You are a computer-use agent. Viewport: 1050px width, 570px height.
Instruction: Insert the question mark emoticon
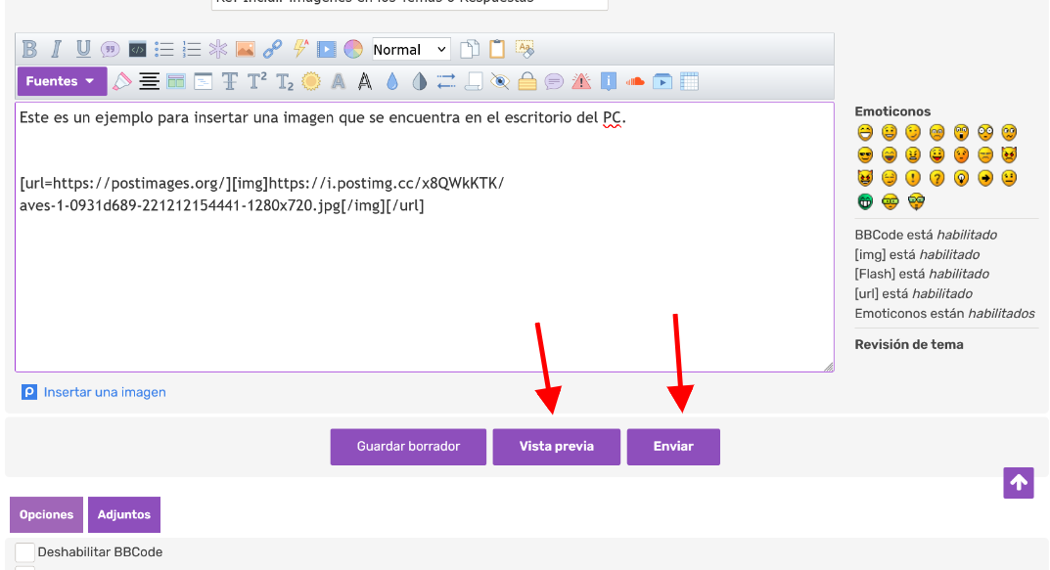936,178
